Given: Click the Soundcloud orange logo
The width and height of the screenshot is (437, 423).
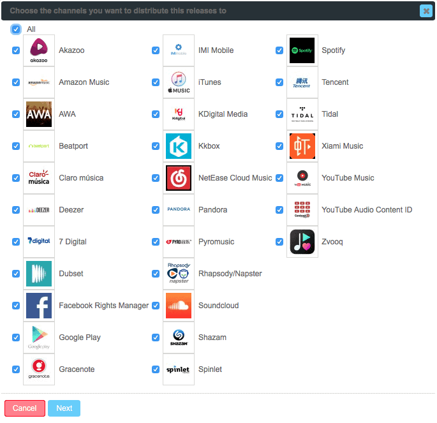Looking at the screenshot, I should click(x=179, y=306).
